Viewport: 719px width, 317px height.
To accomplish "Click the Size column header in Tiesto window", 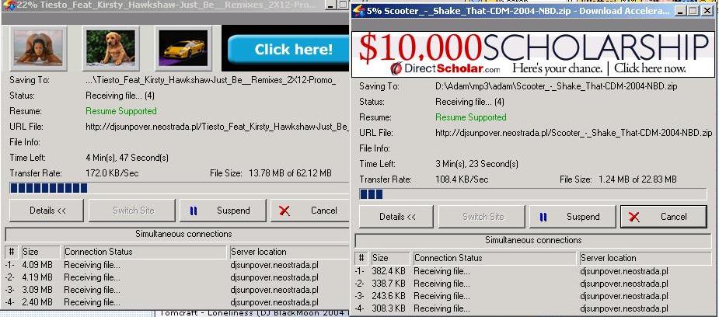I will [40, 252].
